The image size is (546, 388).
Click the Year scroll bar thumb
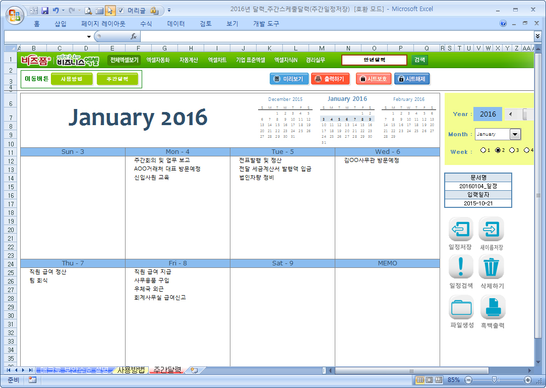(525, 114)
